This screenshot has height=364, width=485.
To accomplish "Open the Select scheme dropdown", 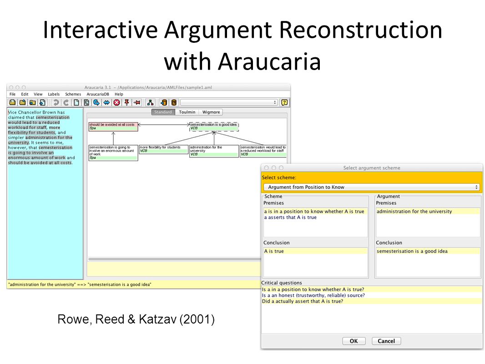I will [371, 187].
